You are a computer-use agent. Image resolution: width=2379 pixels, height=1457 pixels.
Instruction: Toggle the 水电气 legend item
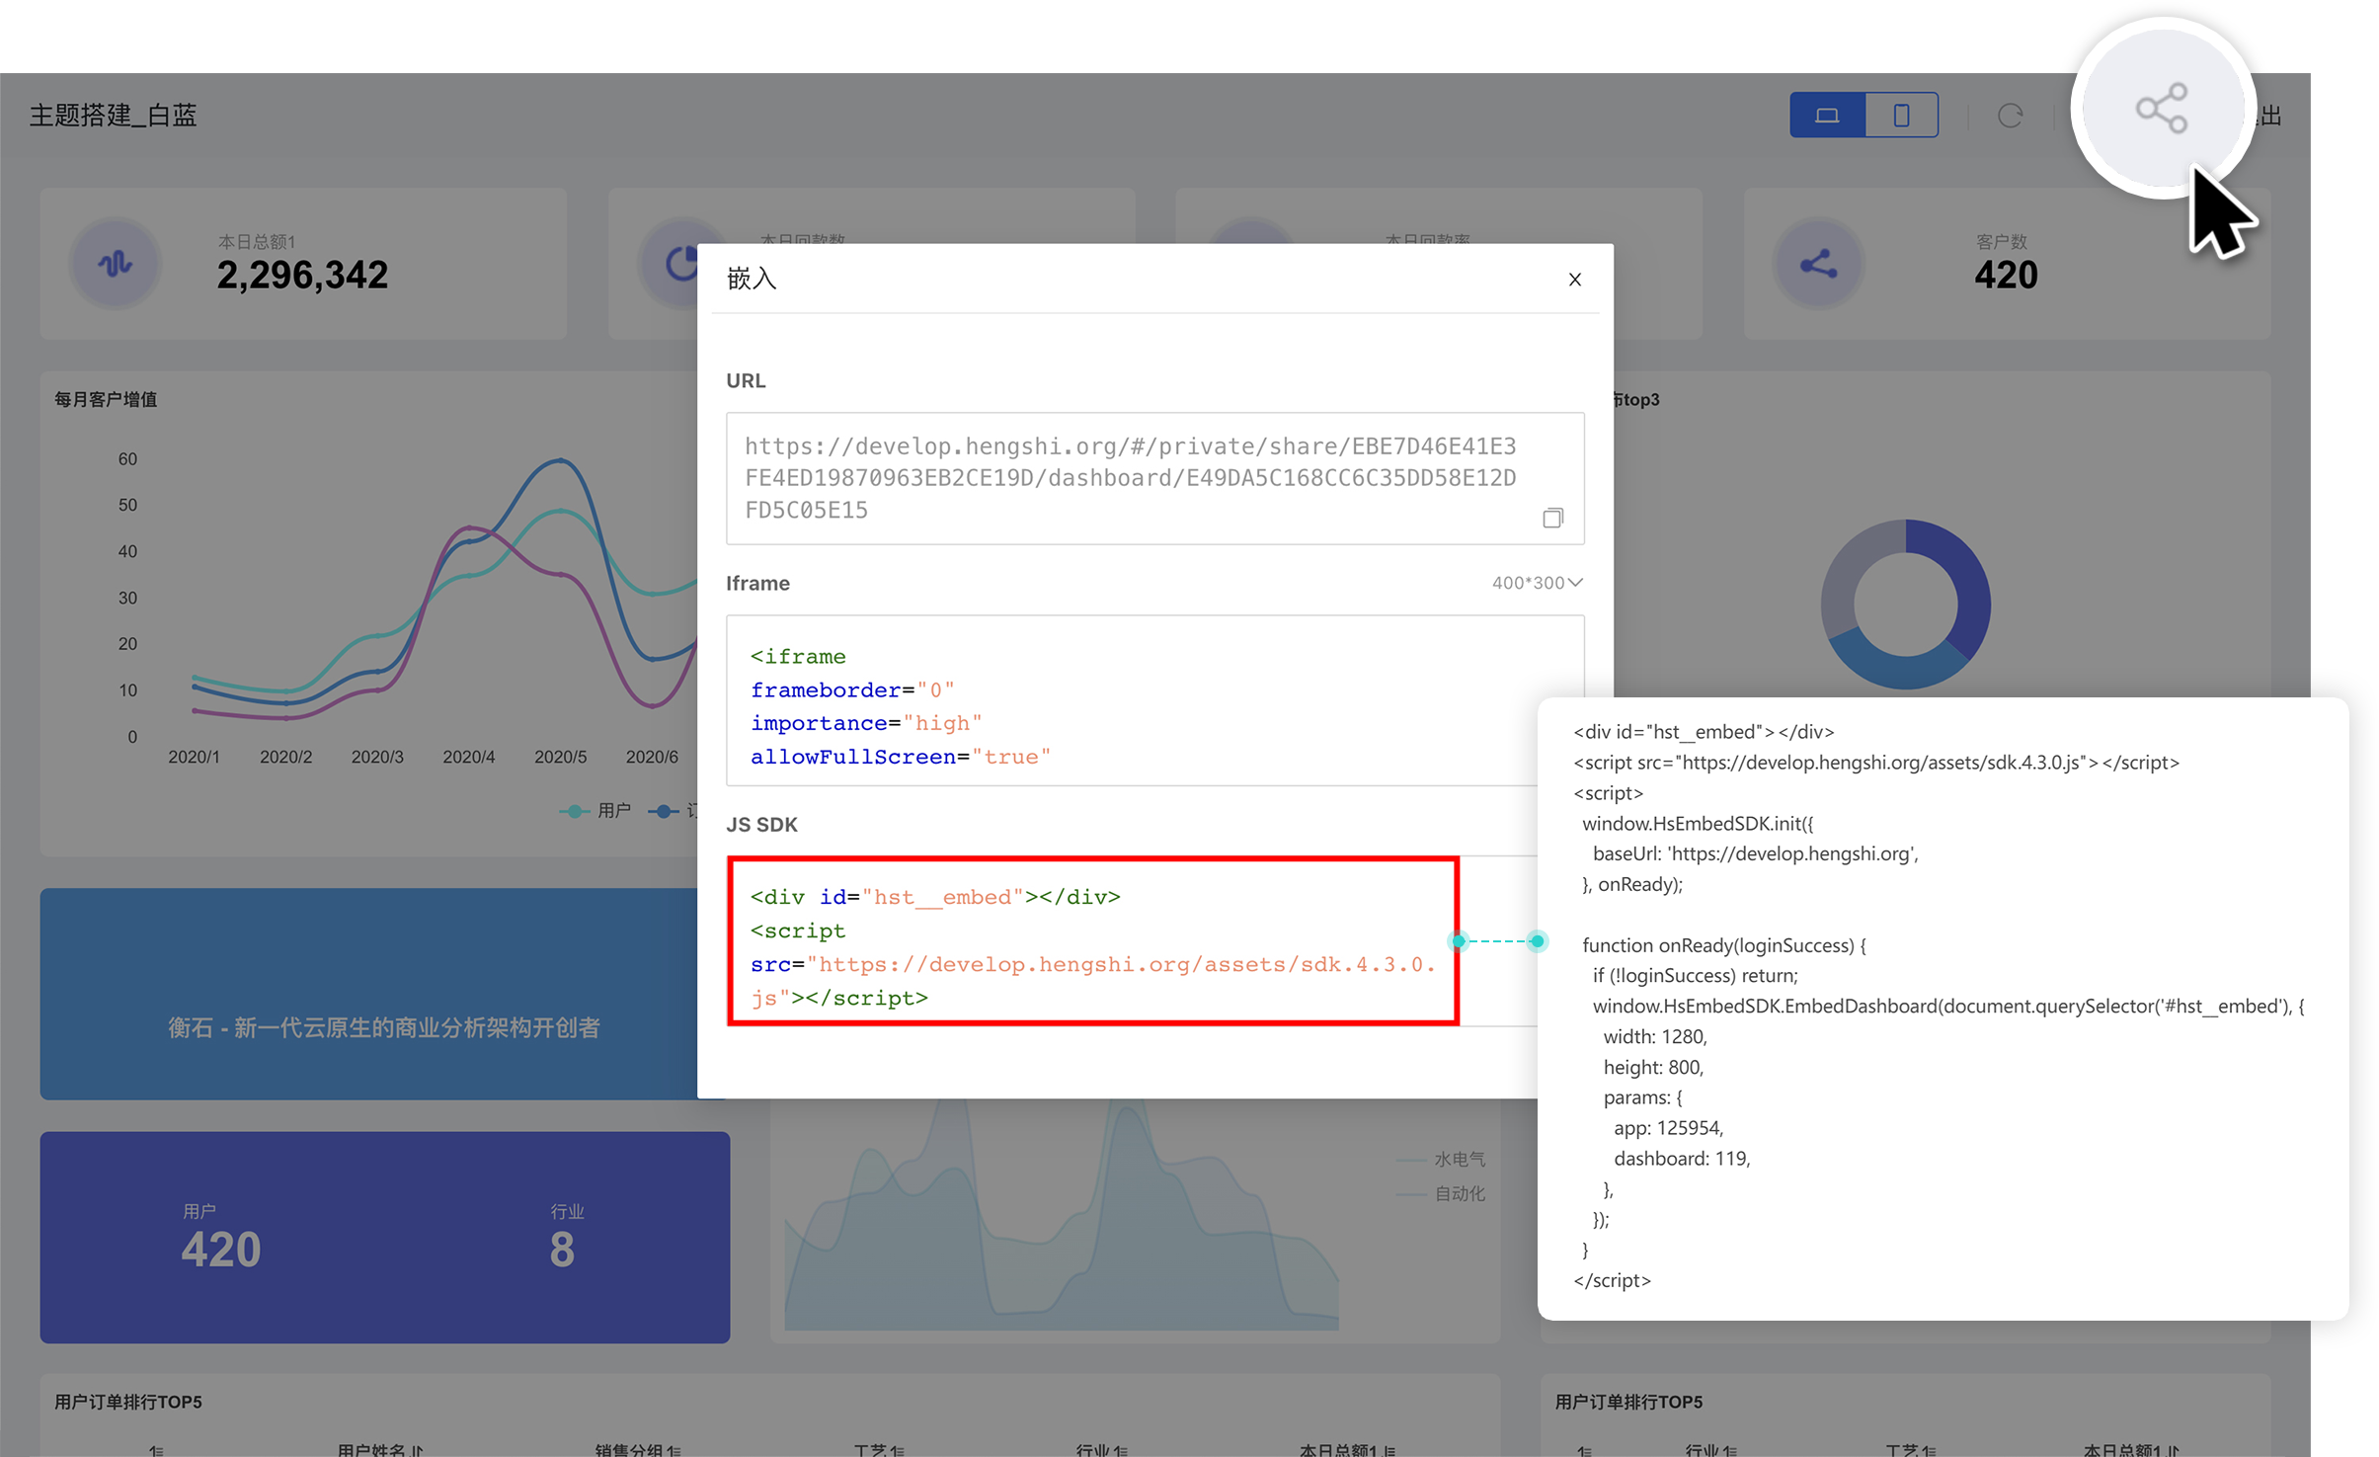[1441, 1160]
